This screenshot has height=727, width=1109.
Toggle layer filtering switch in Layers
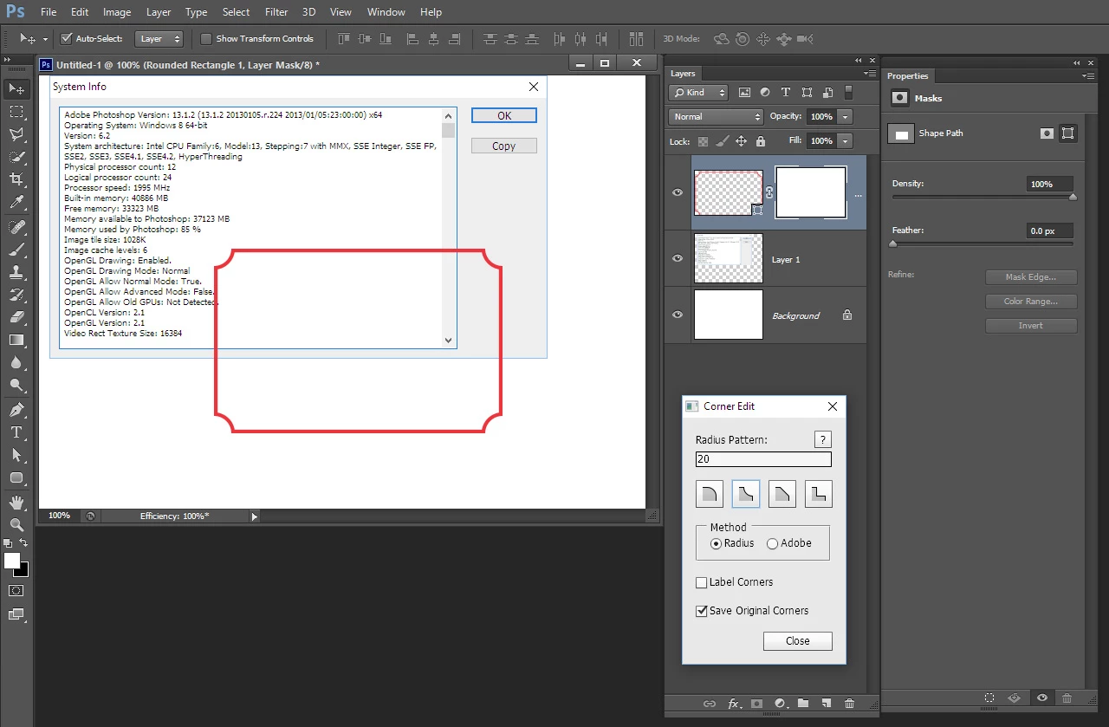tap(849, 93)
